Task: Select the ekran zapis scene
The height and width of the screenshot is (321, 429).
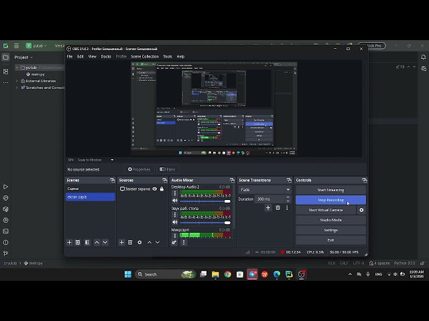Action: click(90, 197)
